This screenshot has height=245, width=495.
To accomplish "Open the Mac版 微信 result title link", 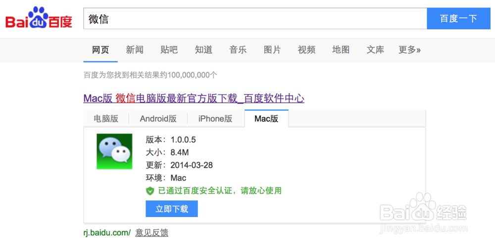I will coord(194,98).
